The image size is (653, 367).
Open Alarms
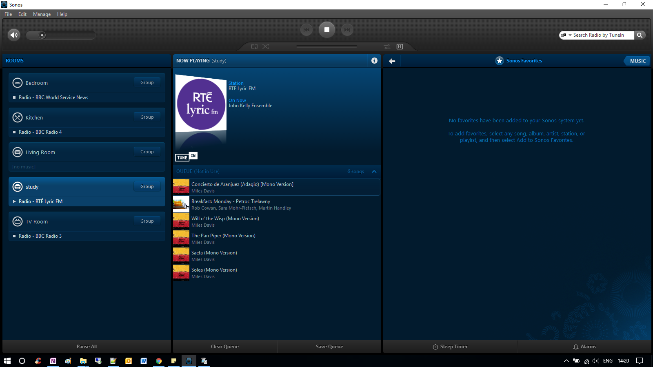coord(584,347)
